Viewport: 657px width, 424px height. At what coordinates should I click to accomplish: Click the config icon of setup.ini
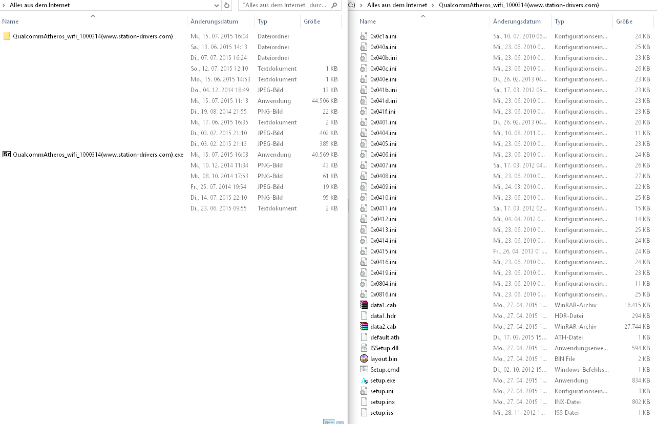pyautogui.click(x=364, y=391)
